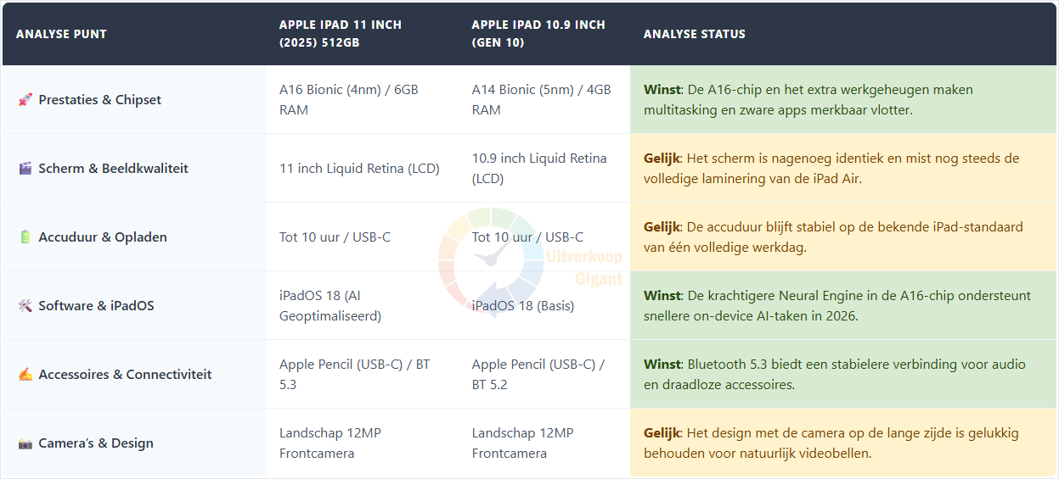Click the iPadOS 18 (AI Geoptimaliseerd) cell

tap(330, 306)
